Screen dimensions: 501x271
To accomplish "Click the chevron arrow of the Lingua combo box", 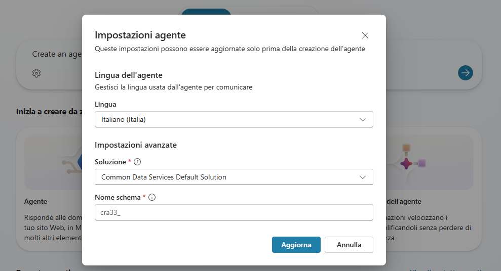I will coord(362,119).
